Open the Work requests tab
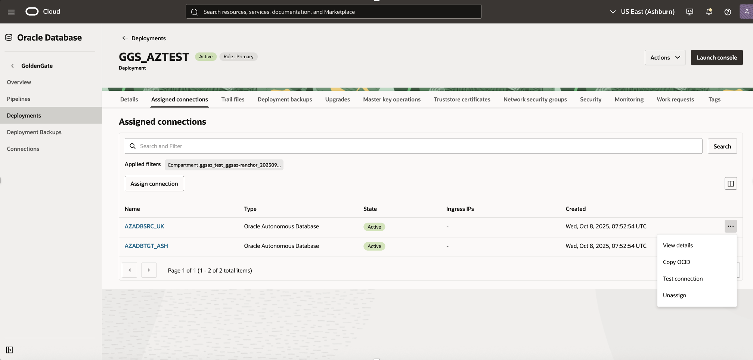 (x=675, y=99)
